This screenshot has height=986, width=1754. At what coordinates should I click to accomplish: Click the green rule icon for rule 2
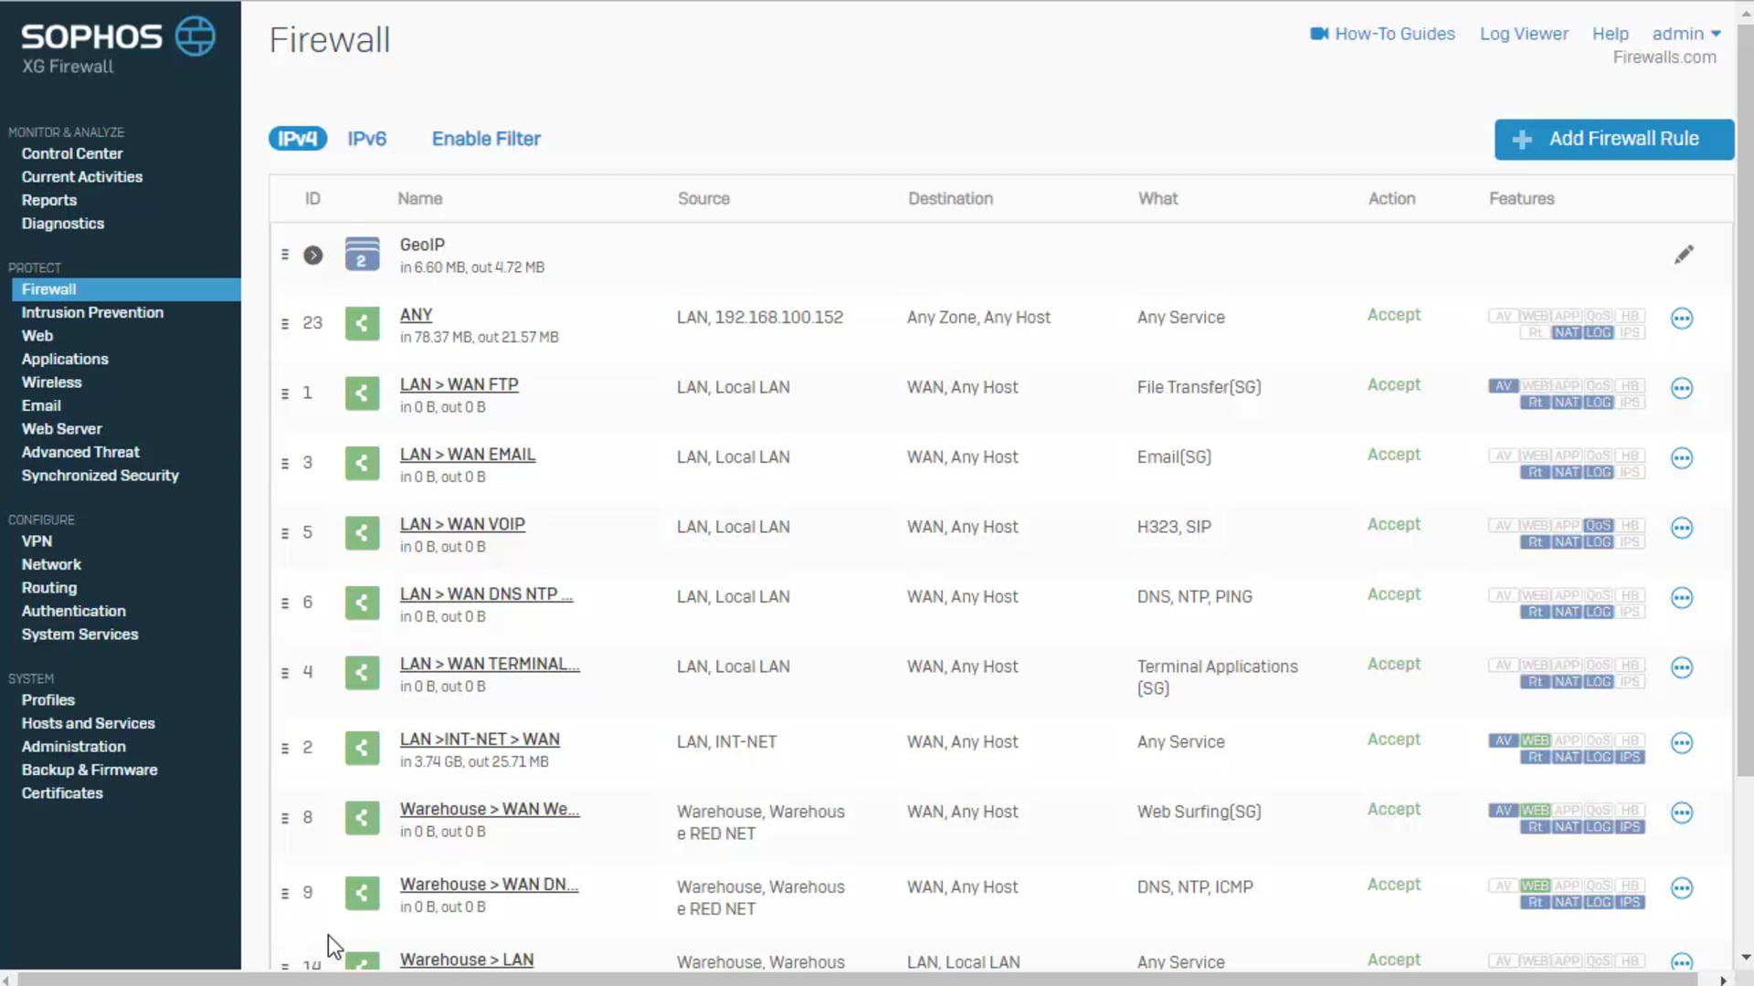click(x=362, y=748)
